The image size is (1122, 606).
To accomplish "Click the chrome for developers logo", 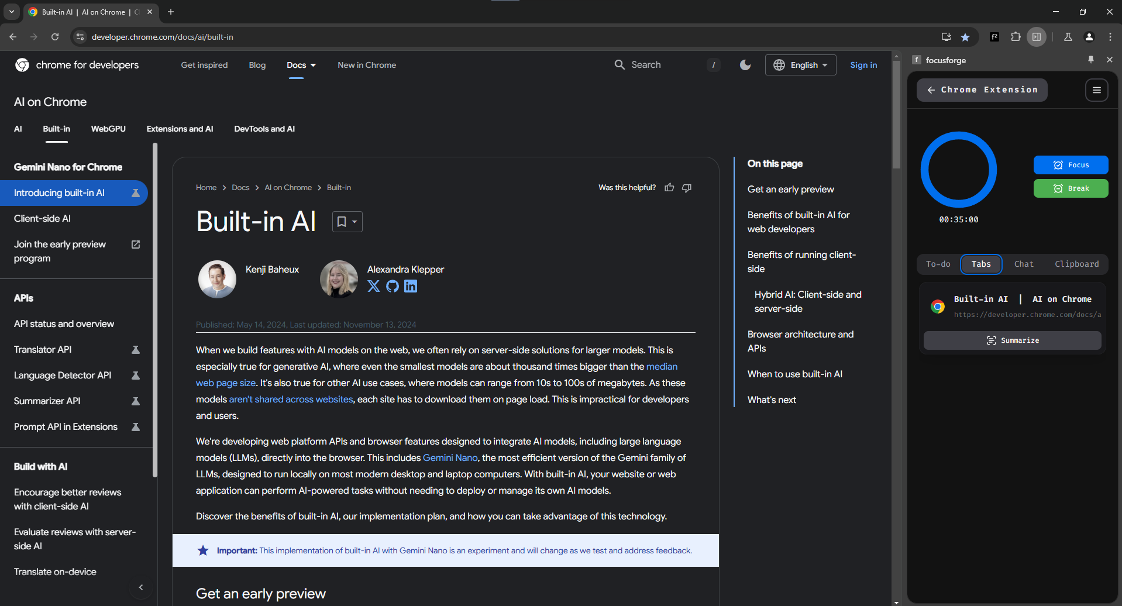I will click(x=77, y=65).
